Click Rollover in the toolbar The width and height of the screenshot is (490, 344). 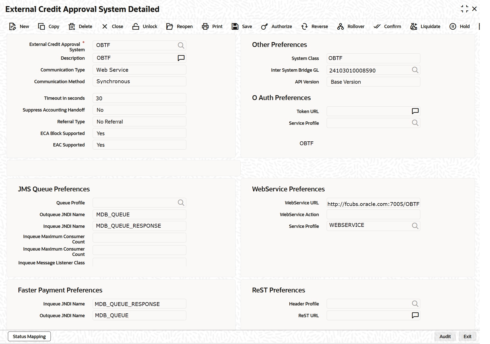[x=351, y=27]
